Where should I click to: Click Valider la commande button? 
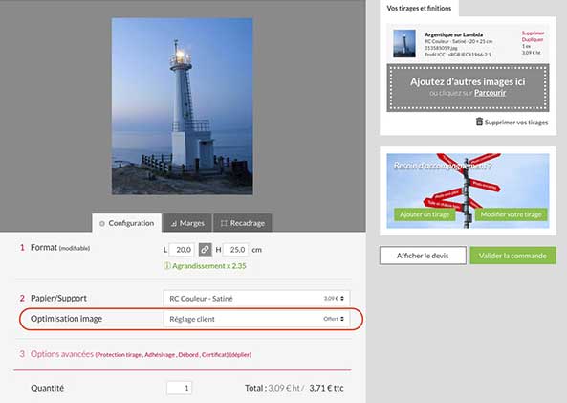coord(512,256)
